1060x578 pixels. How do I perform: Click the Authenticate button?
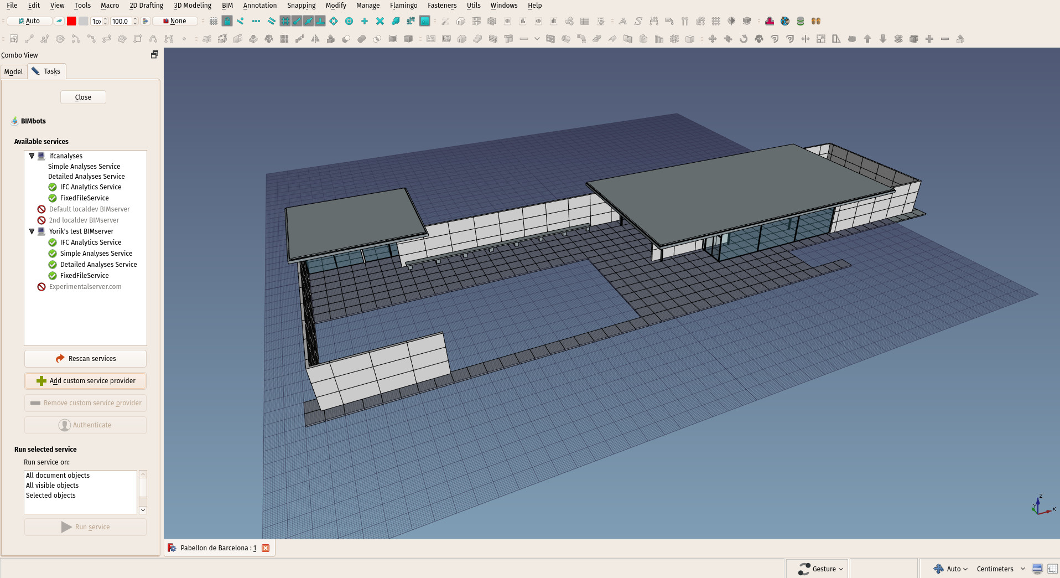[x=85, y=425]
